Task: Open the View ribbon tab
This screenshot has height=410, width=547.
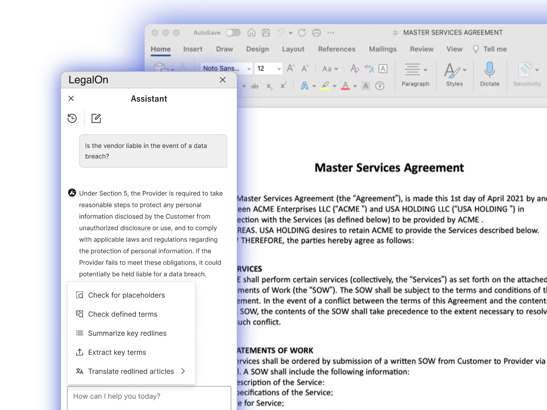Action: [x=454, y=49]
